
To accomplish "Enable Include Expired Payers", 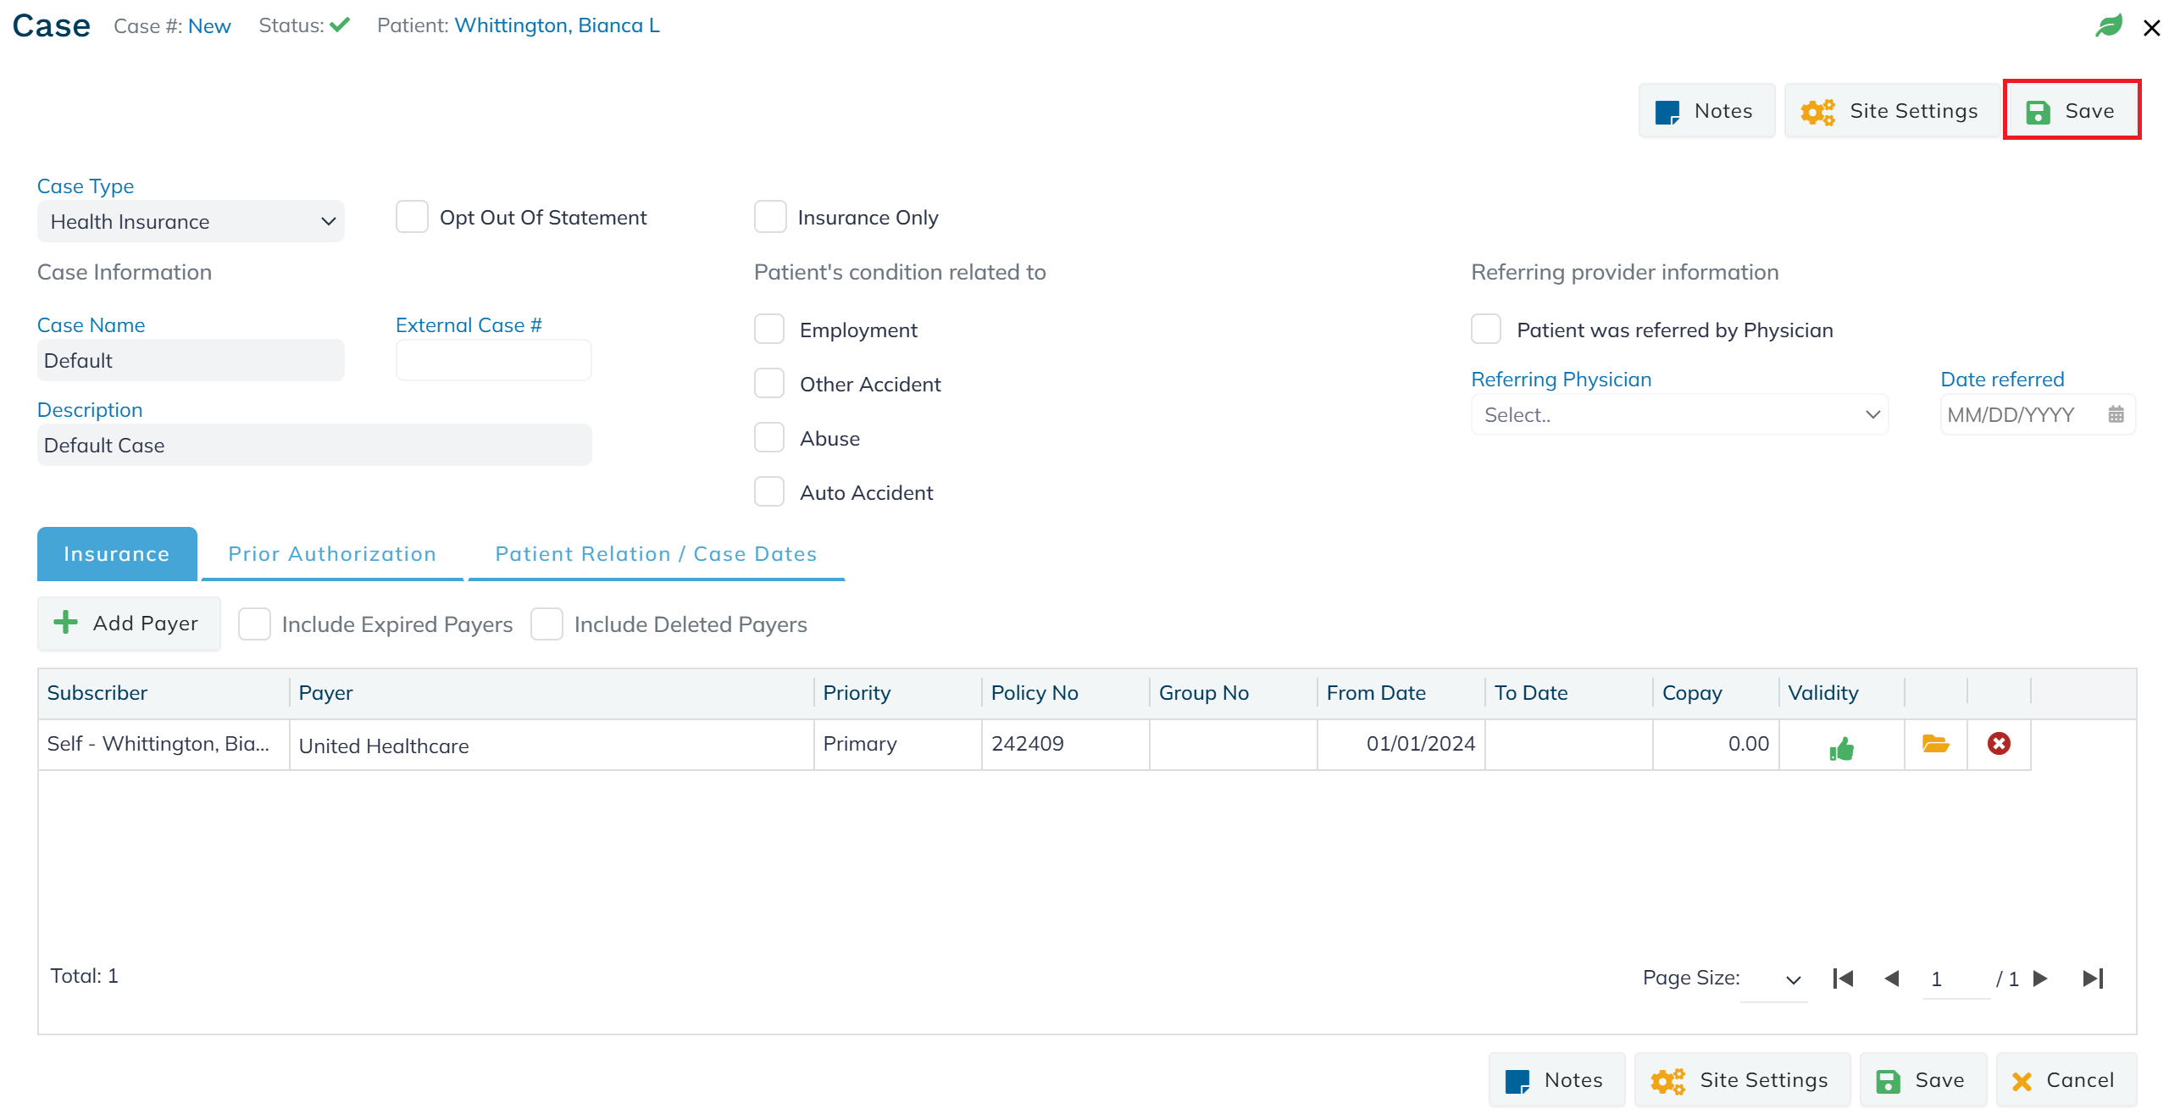I will click(x=254, y=624).
